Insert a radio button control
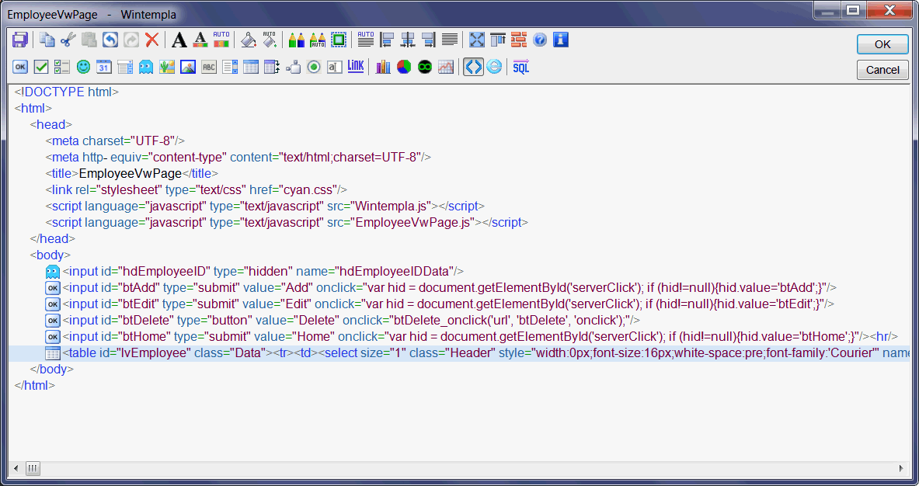 coord(314,68)
